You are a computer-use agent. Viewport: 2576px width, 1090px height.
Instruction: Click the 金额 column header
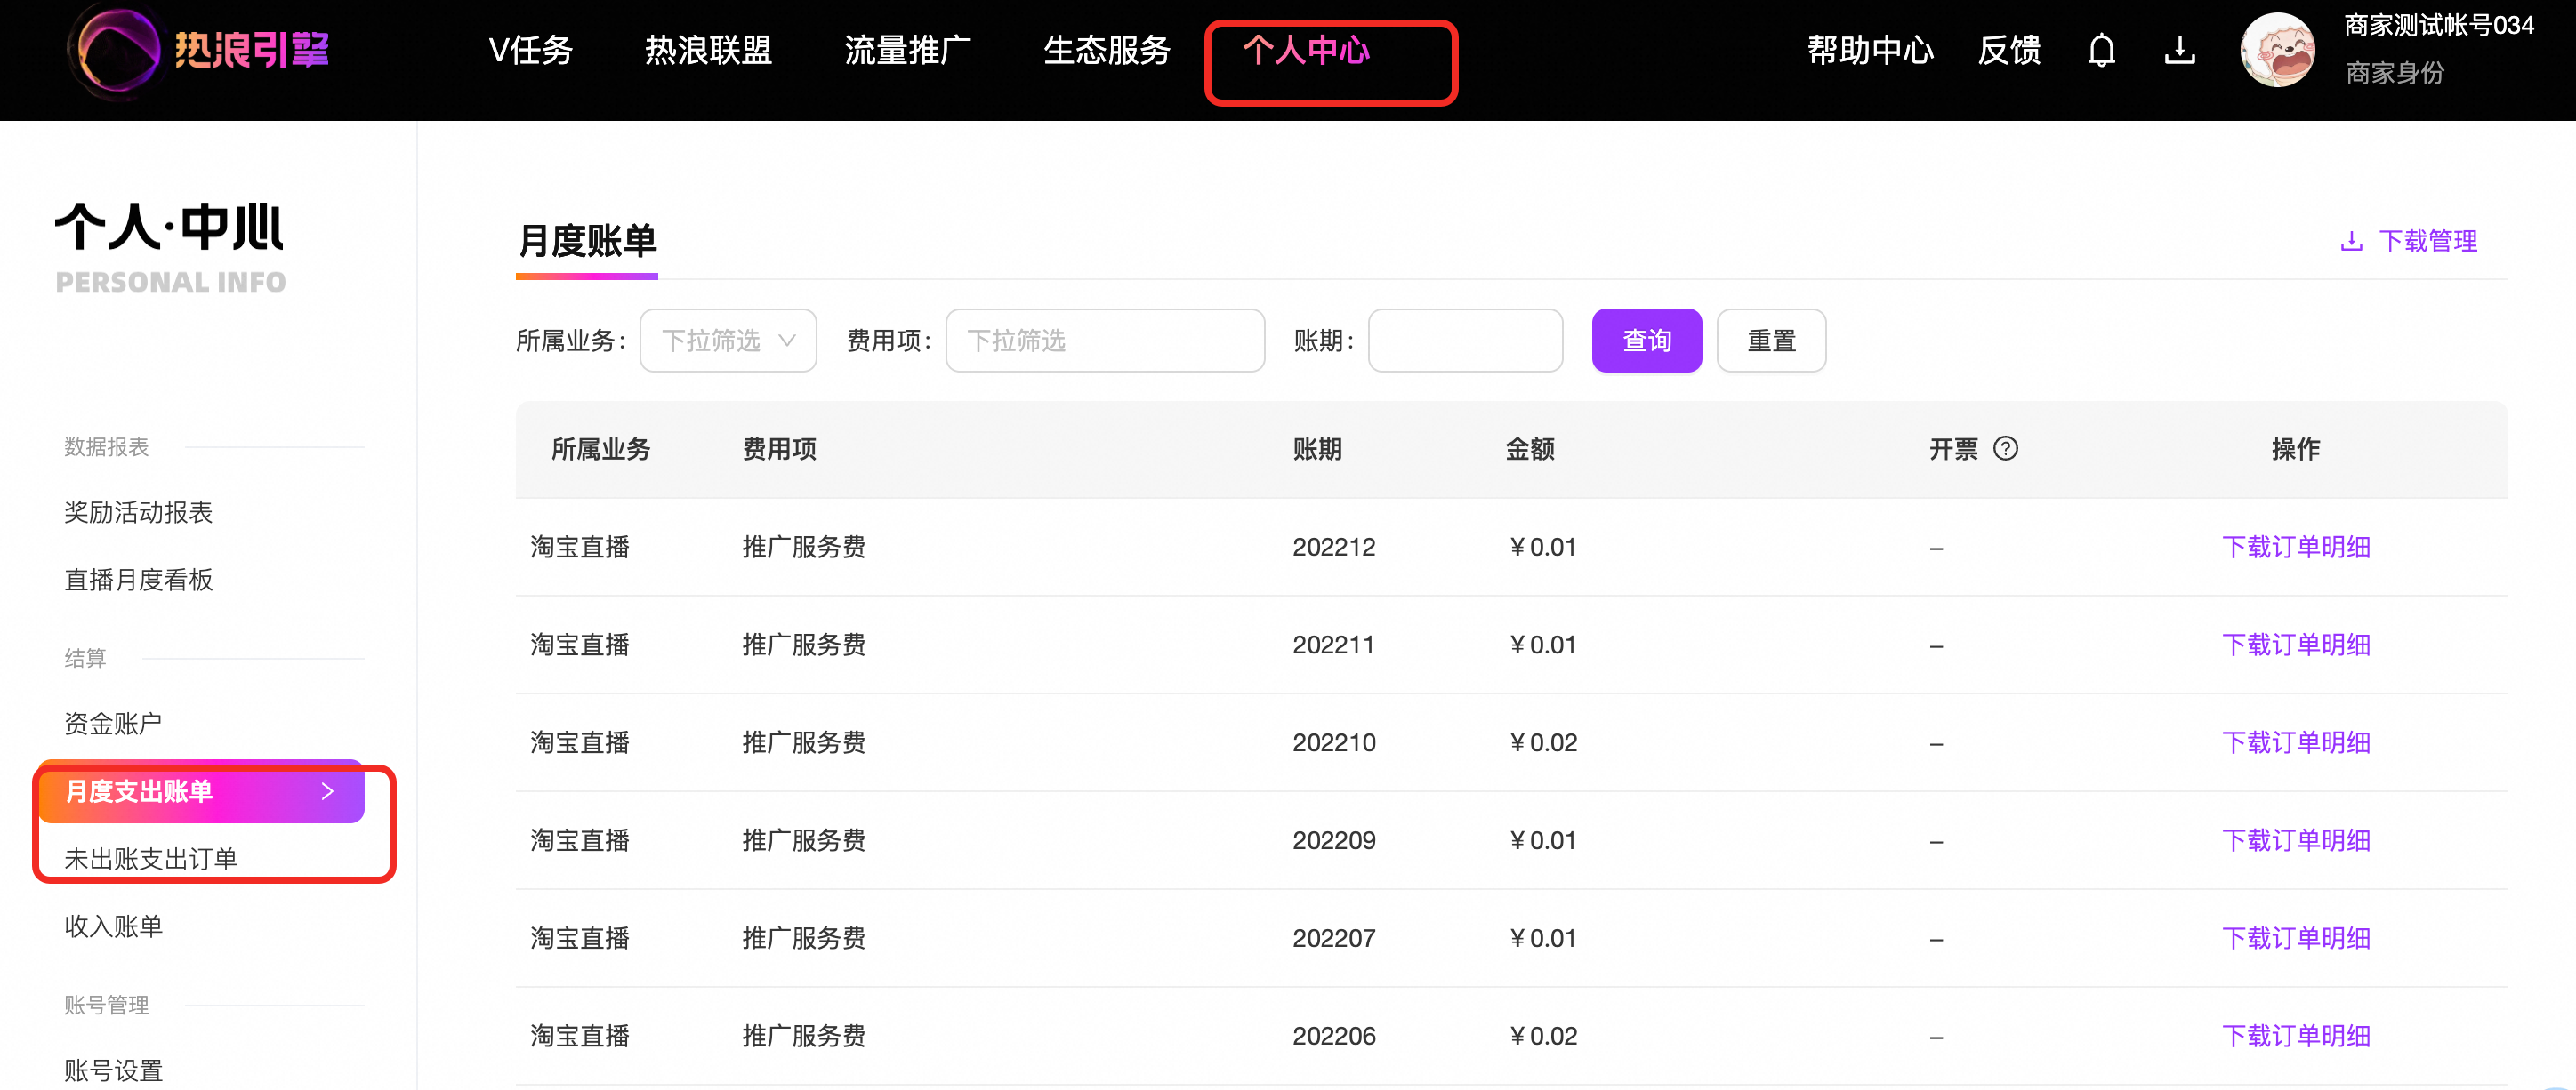1530,449
